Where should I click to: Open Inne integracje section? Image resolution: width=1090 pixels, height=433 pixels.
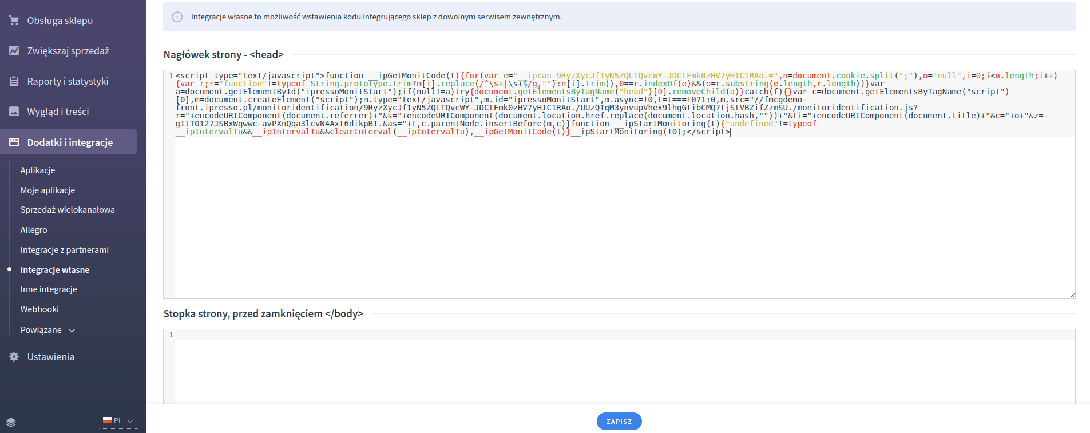pyautogui.click(x=49, y=289)
